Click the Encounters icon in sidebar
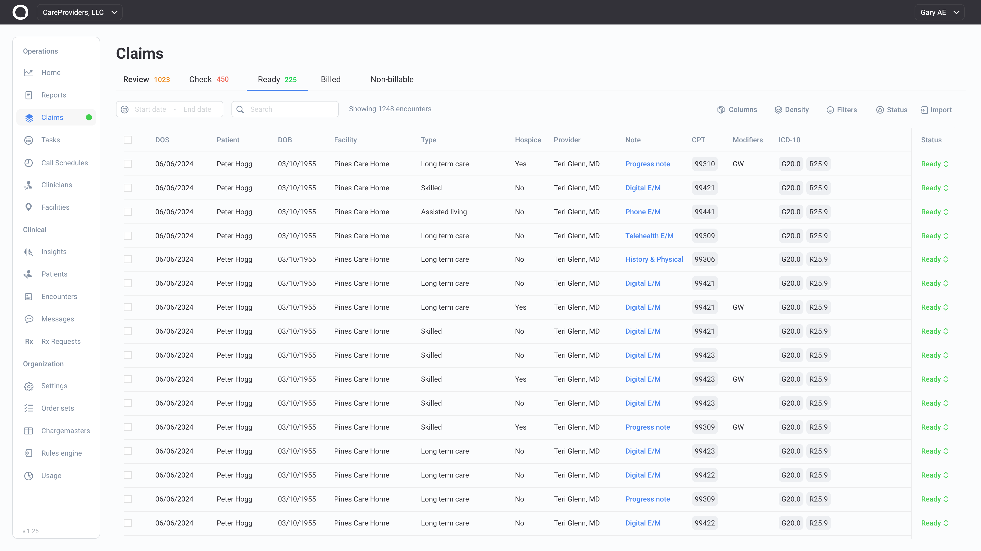The height and width of the screenshot is (551, 981). (29, 297)
